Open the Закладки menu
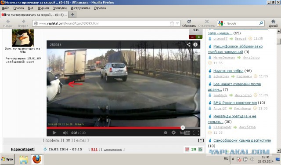Screen dimensions: 281x165 point(60,8)
